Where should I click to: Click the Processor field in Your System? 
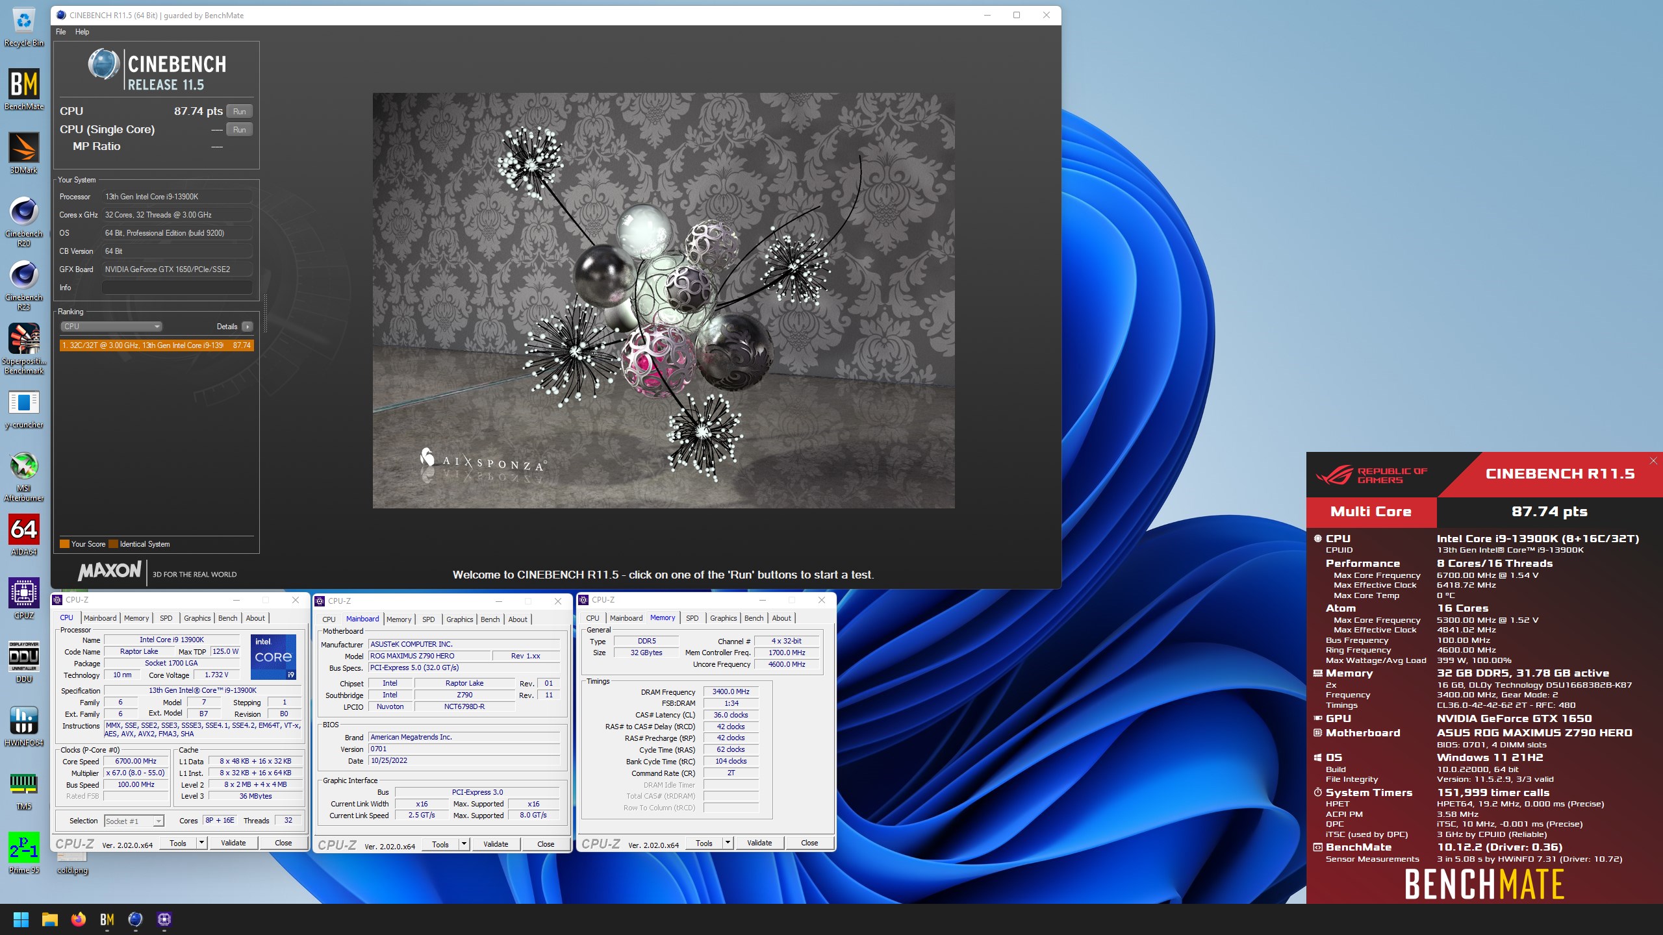[x=177, y=196]
